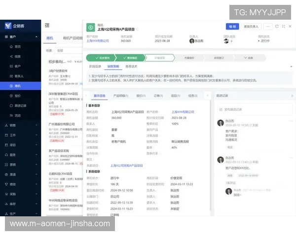Image resolution: width=296 pixels, height=236 pixels.
Task: Expand the 1条评论 comment thread
Action: pos(230,183)
